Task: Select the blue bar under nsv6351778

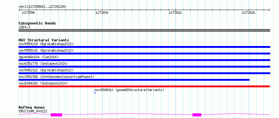Action: [144, 67]
